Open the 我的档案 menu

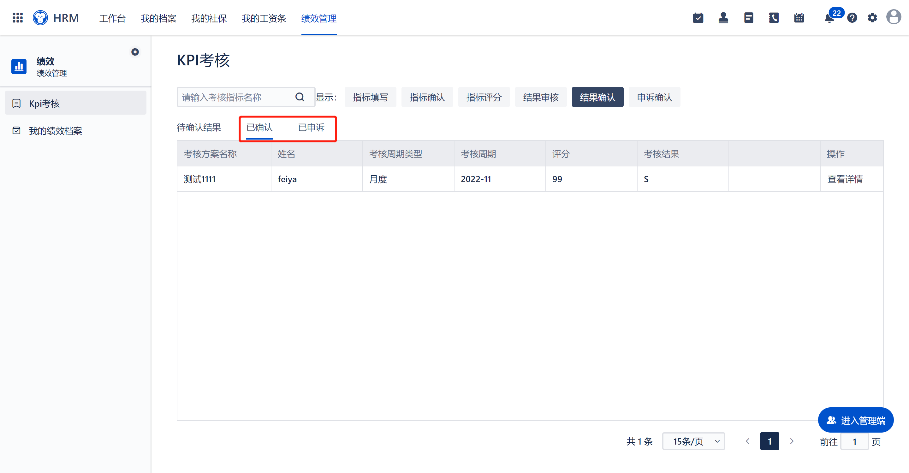click(x=158, y=18)
